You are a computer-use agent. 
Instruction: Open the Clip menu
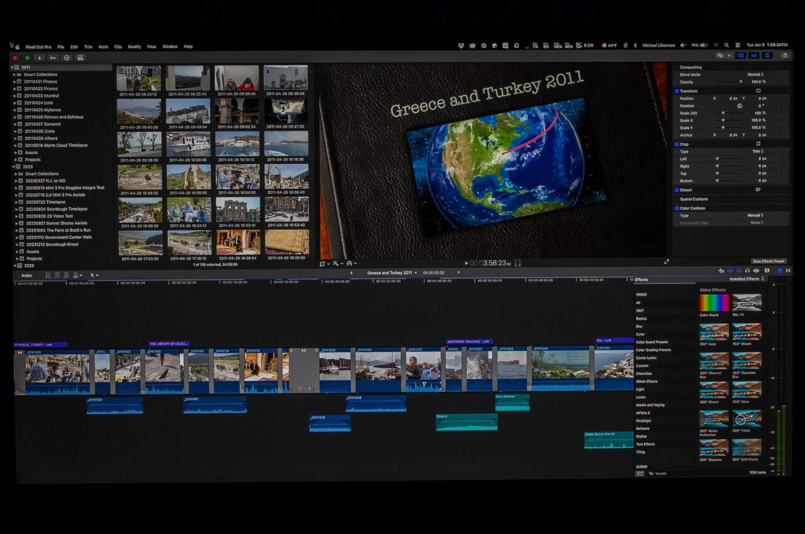118,47
